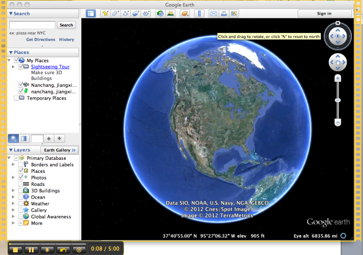Click the "Eye alt 6835.86 mi" readout
363x255 pixels.
(x=316, y=236)
